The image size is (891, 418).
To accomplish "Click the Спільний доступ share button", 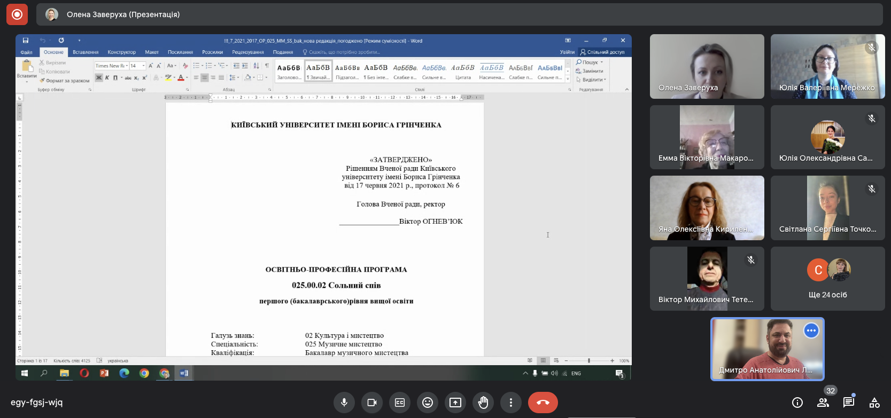I will click(602, 52).
